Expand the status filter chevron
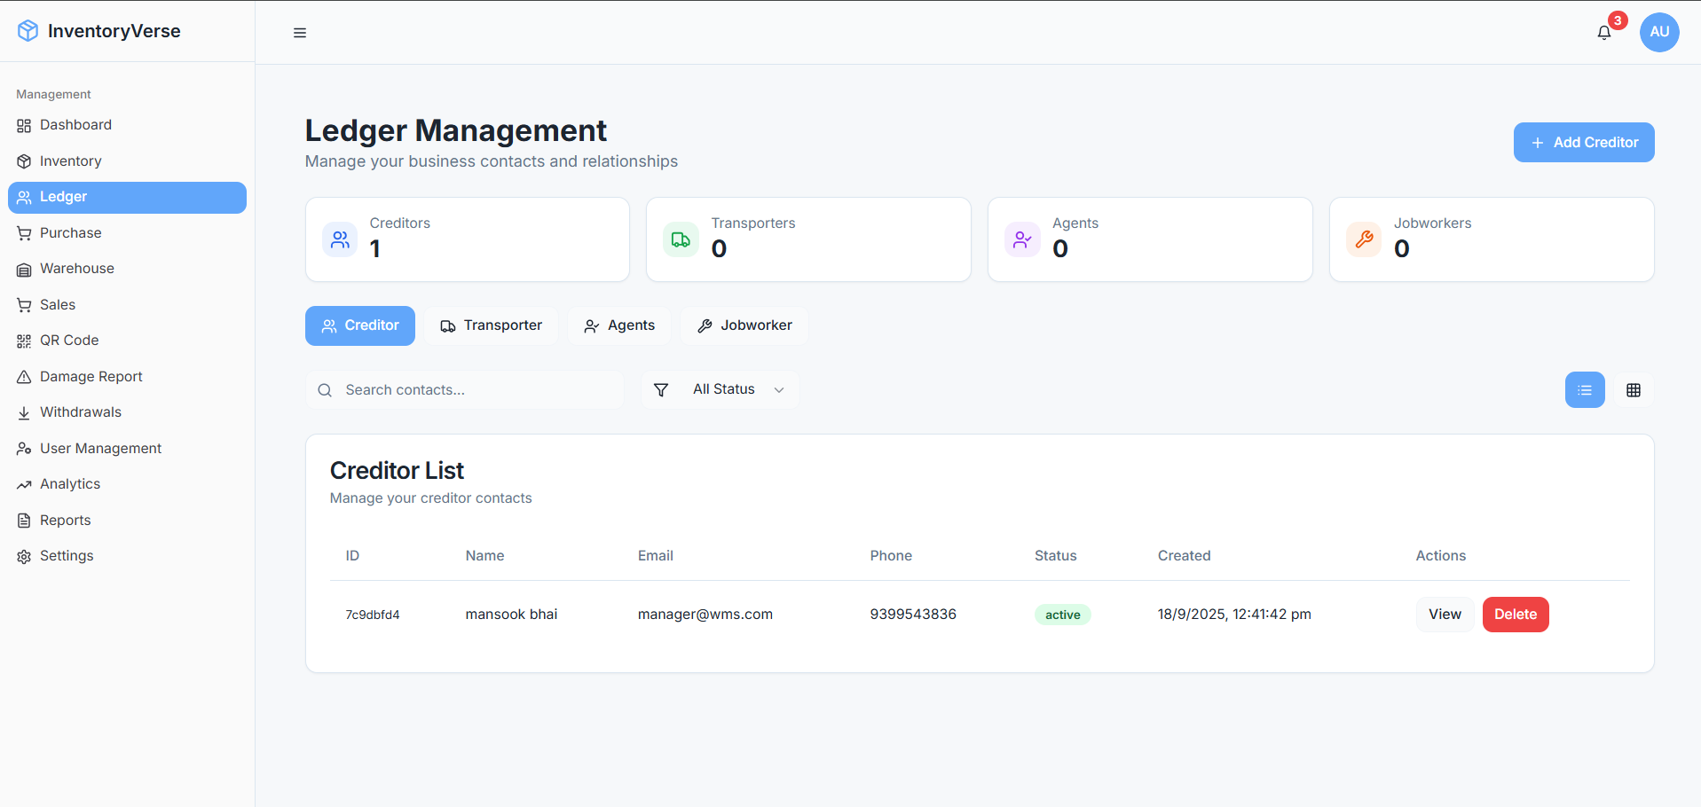The image size is (1701, 807). click(x=778, y=389)
